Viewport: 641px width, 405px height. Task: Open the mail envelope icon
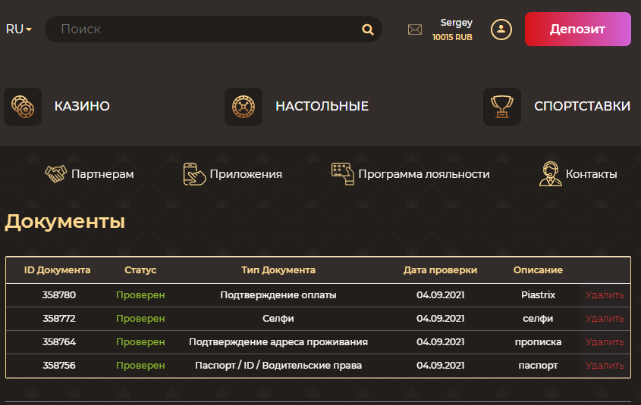[414, 30]
